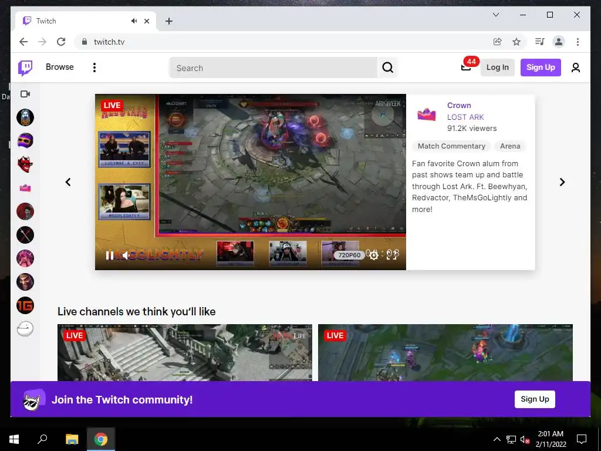Open the three-dot more menu beside Browse
Viewport: 601px width, 451px height.
pyautogui.click(x=94, y=68)
